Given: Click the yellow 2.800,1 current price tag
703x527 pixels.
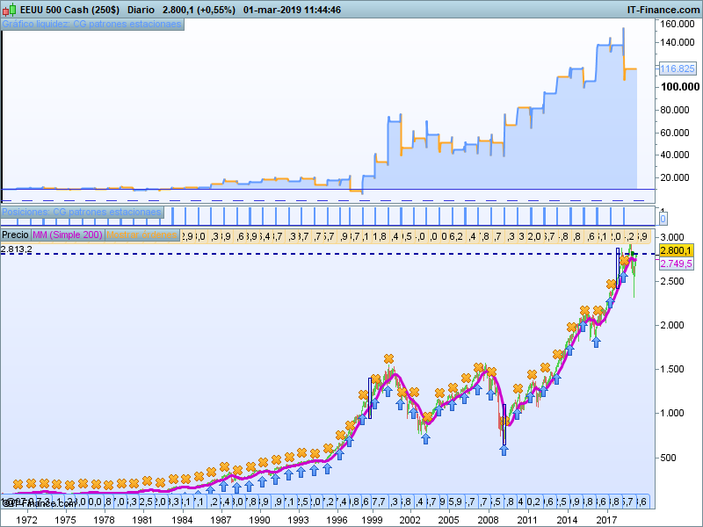Looking at the screenshot, I should (676, 250).
